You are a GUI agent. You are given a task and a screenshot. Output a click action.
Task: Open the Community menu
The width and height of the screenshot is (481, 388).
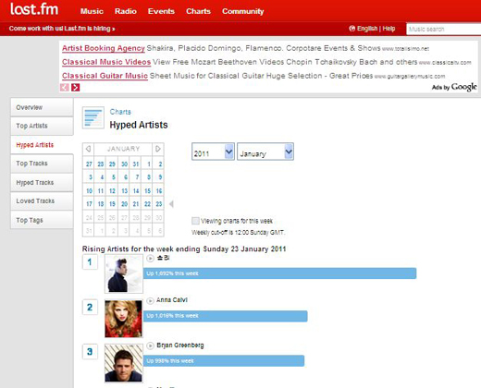tap(243, 11)
